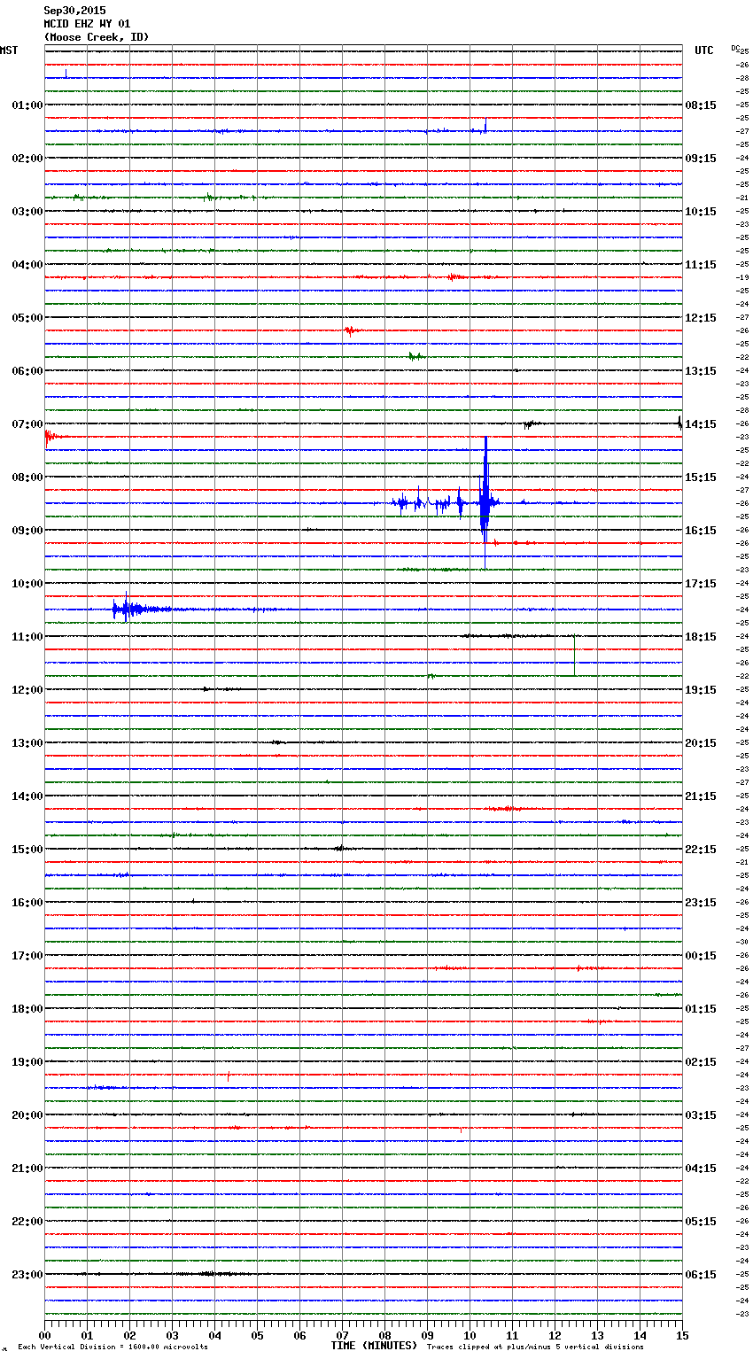Click the MST time label "12:00"
The image size is (753, 1359).
tap(27, 690)
